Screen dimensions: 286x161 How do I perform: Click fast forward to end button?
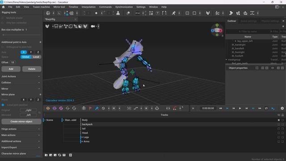(260, 108)
